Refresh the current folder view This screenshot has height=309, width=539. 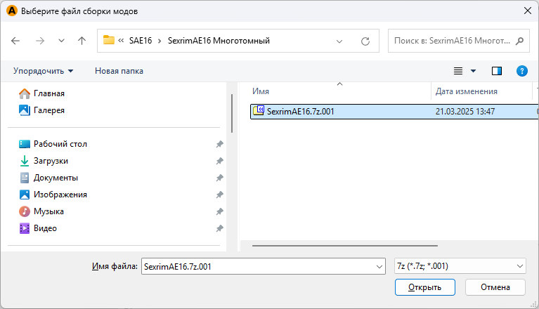click(x=365, y=41)
